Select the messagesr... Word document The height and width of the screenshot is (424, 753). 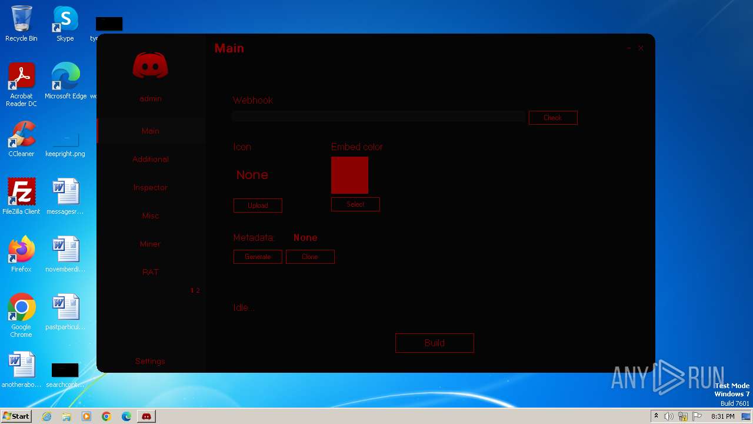(x=65, y=197)
